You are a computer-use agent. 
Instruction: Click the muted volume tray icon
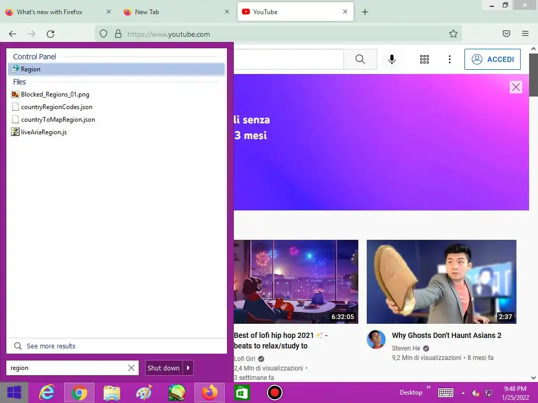475,393
